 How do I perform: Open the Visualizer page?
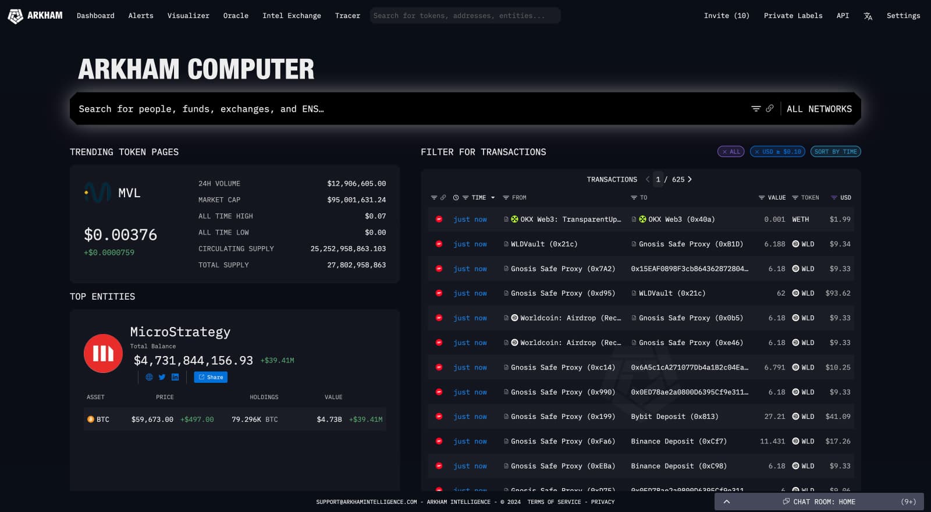click(189, 16)
